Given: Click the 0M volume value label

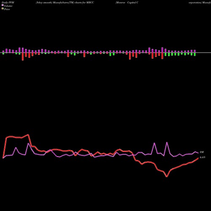Looking at the screenshot, I should coord(202,152).
